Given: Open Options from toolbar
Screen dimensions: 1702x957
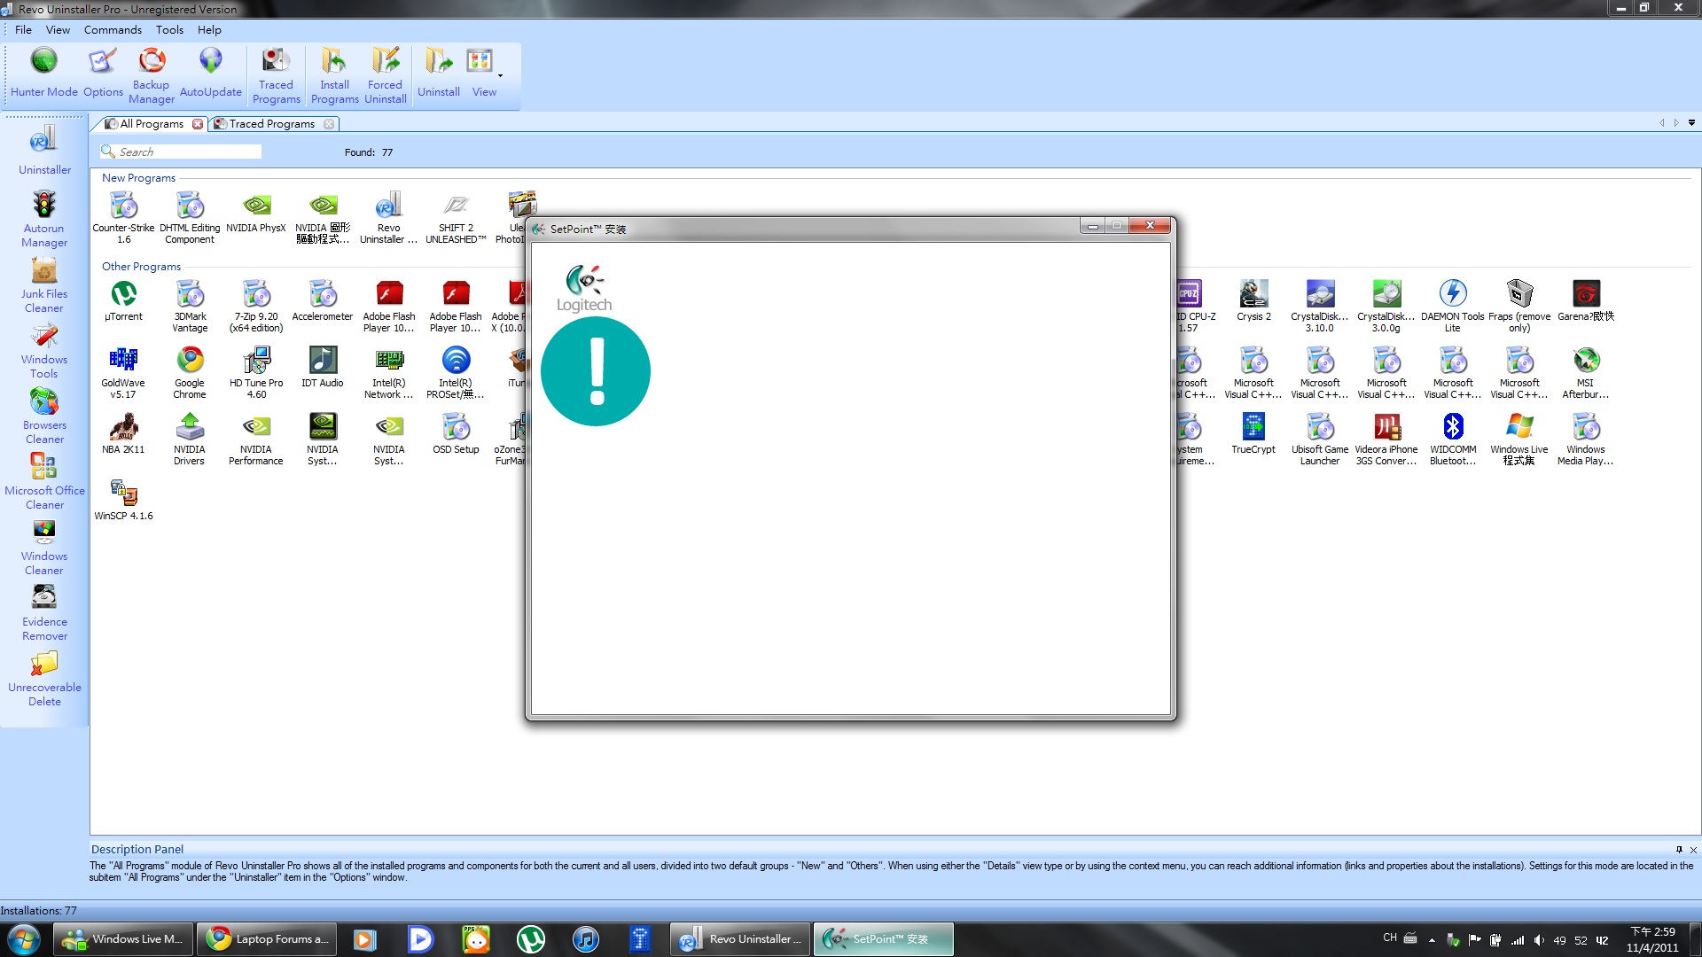Looking at the screenshot, I should point(103,73).
